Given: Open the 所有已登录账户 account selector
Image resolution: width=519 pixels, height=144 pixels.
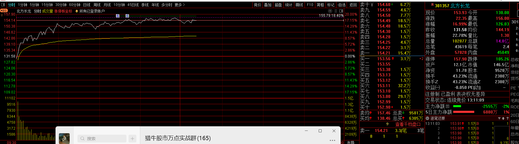Looking at the screenshot, I should [x=92, y=11].
